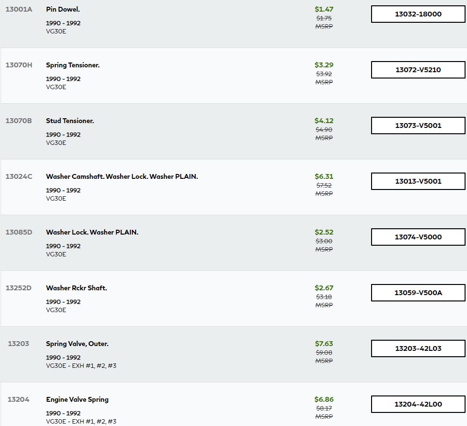Open the 13203-42L03 part button
This screenshot has width=467, height=426.
418,348
